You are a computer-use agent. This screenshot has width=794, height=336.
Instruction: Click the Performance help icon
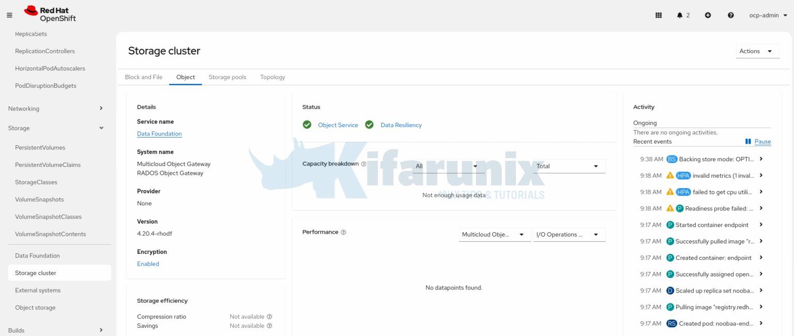(x=343, y=232)
